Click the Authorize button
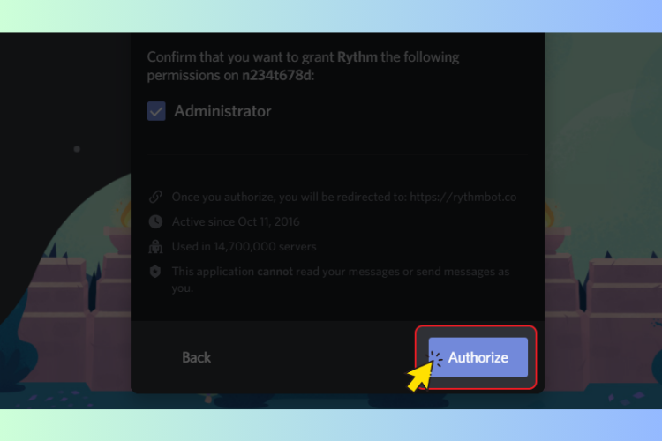662x441 pixels. point(478,357)
